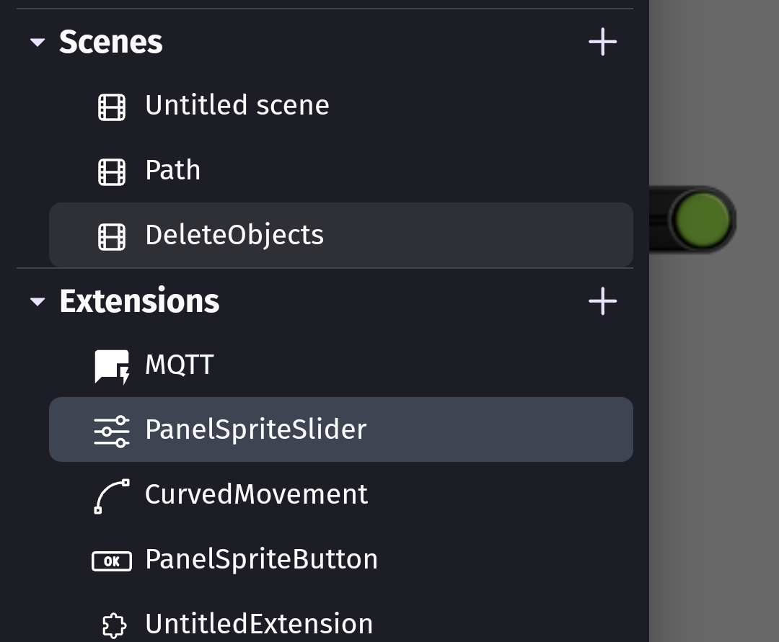779x642 pixels.
Task: Add a new scene with plus icon
Action: point(602,42)
